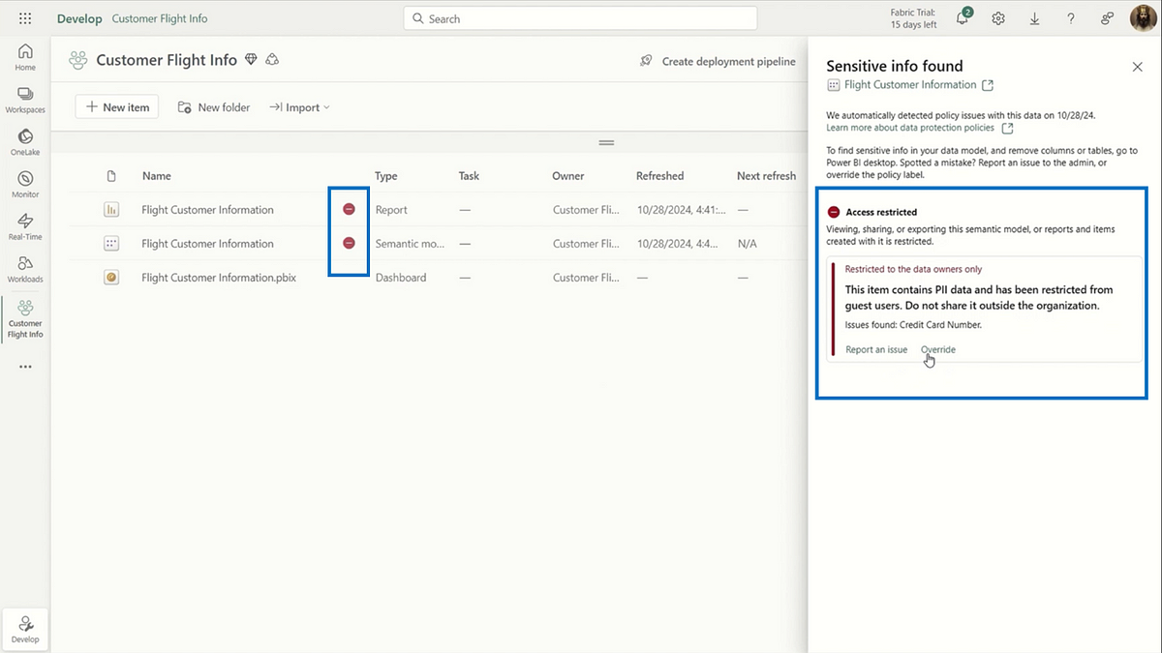Open the app launcher waffle icon
The height and width of the screenshot is (653, 1162).
[25, 18]
